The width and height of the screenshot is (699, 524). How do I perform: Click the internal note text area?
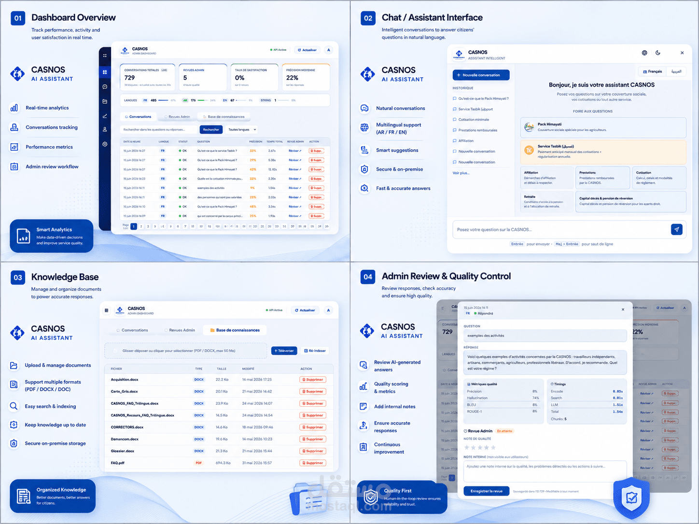545,471
